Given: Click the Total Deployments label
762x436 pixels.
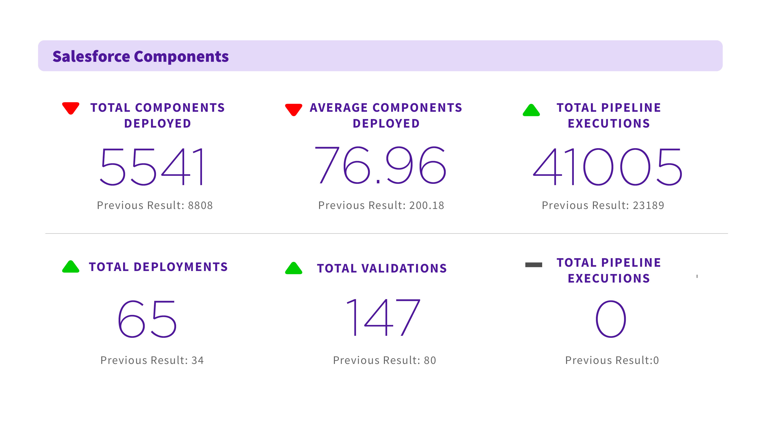Looking at the screenshot, I should (159, 267).
